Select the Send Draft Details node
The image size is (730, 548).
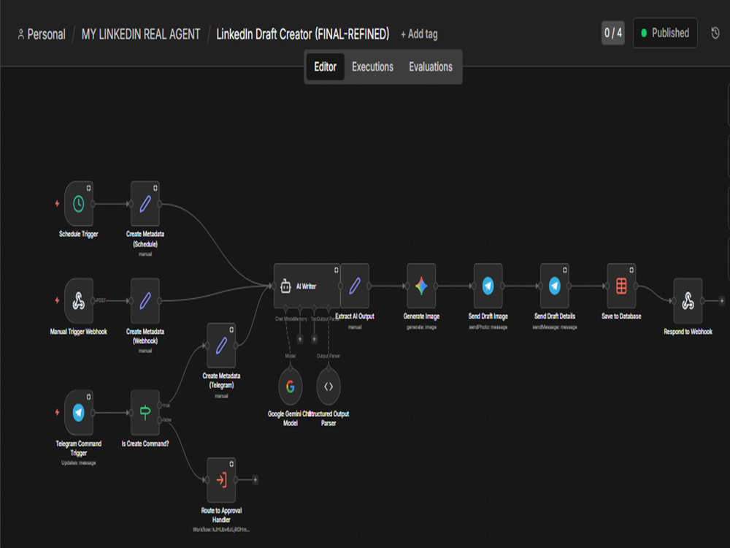coord(555,286)
